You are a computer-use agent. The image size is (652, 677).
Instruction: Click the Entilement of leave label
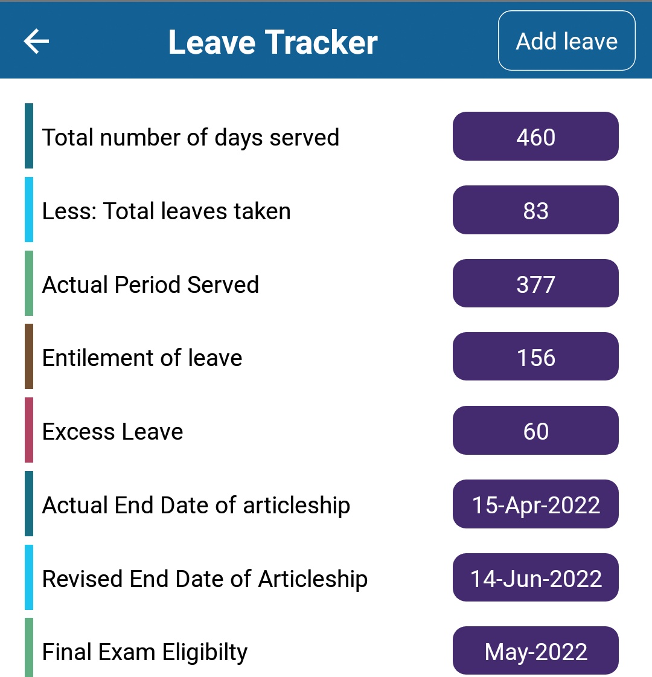coord(142,358)
